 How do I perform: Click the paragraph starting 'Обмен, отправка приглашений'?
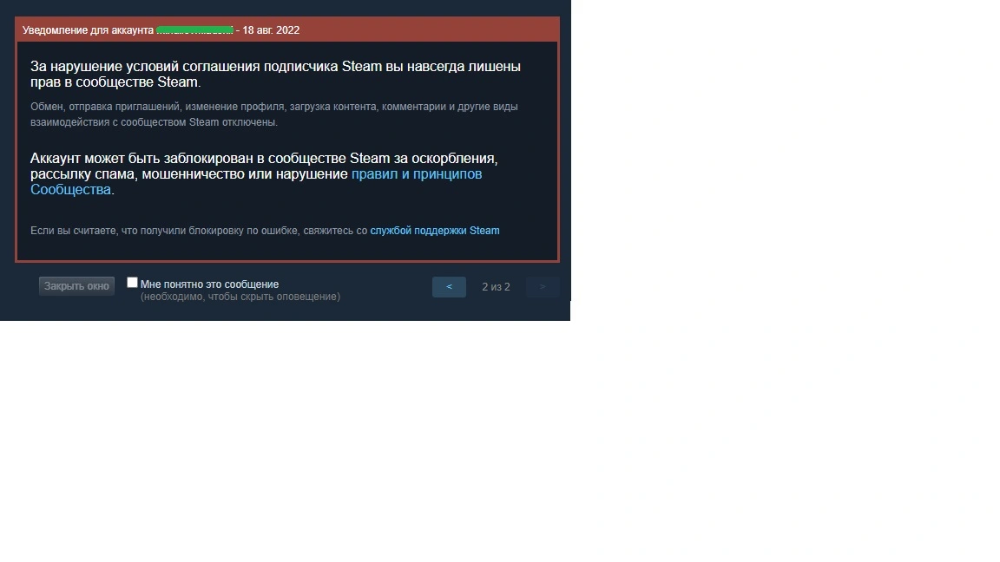tap(274, 114)
